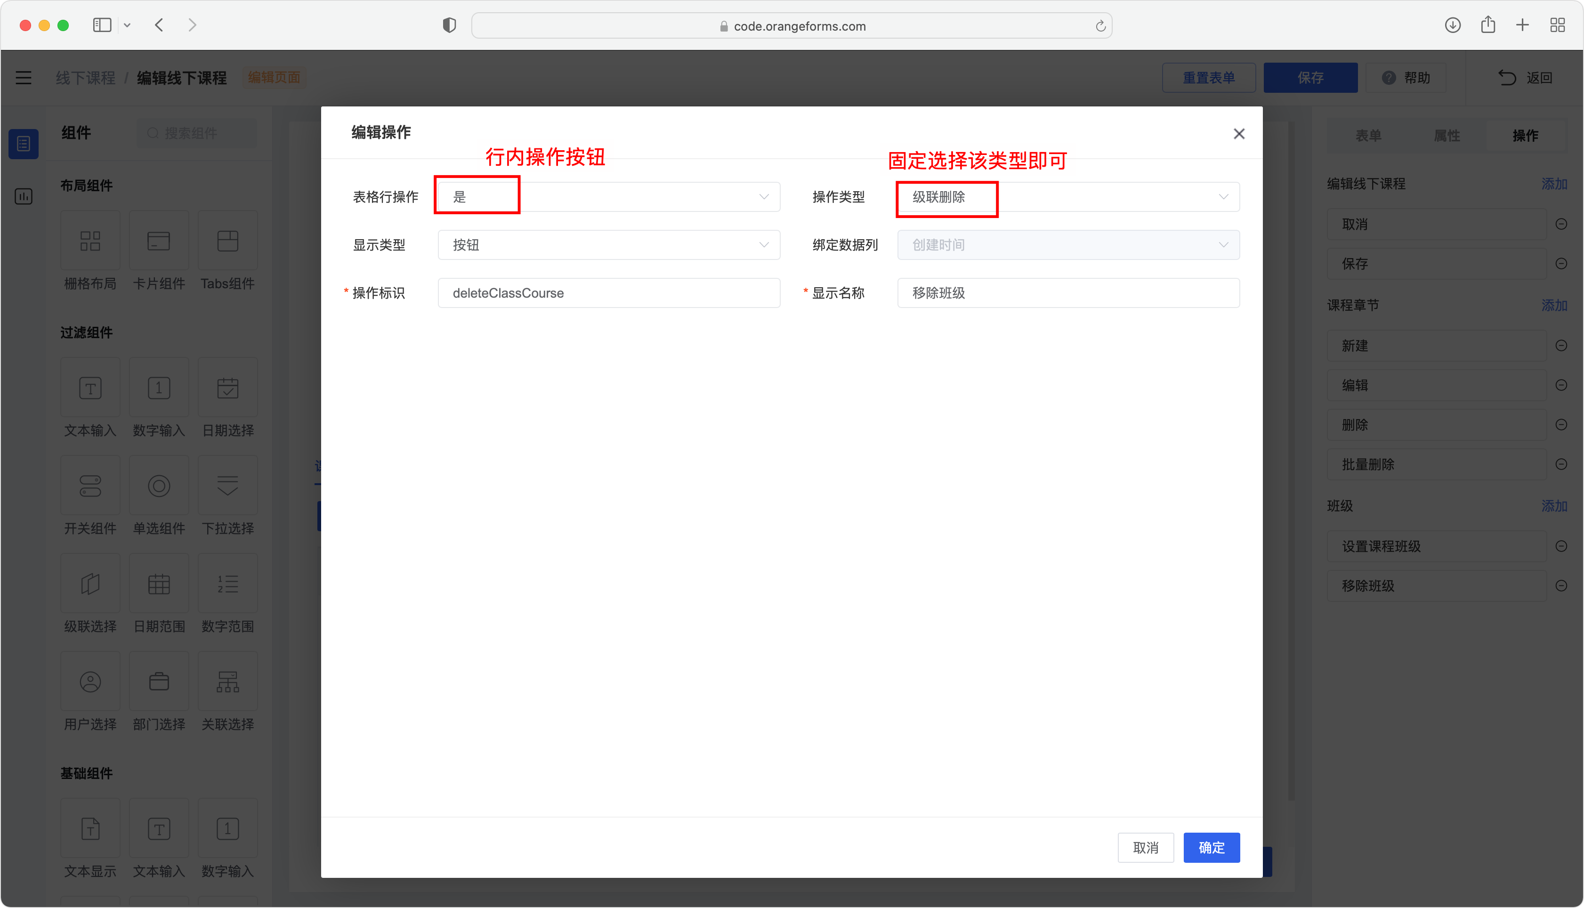
Task: Open the 操作类型 dropdown
Action: [1068, 197]
